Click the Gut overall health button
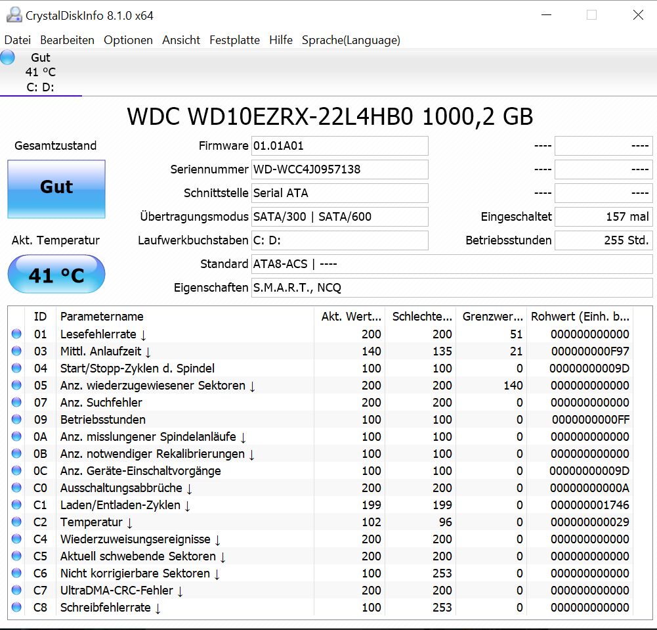This screenshot has width=657, height=630. point(56,189)
